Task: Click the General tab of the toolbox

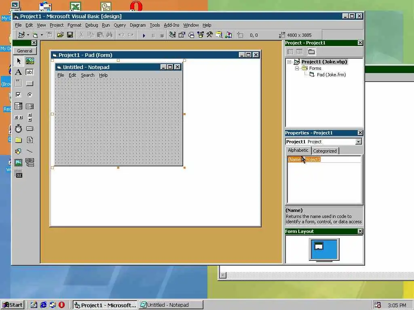Action: coord(25,51)
